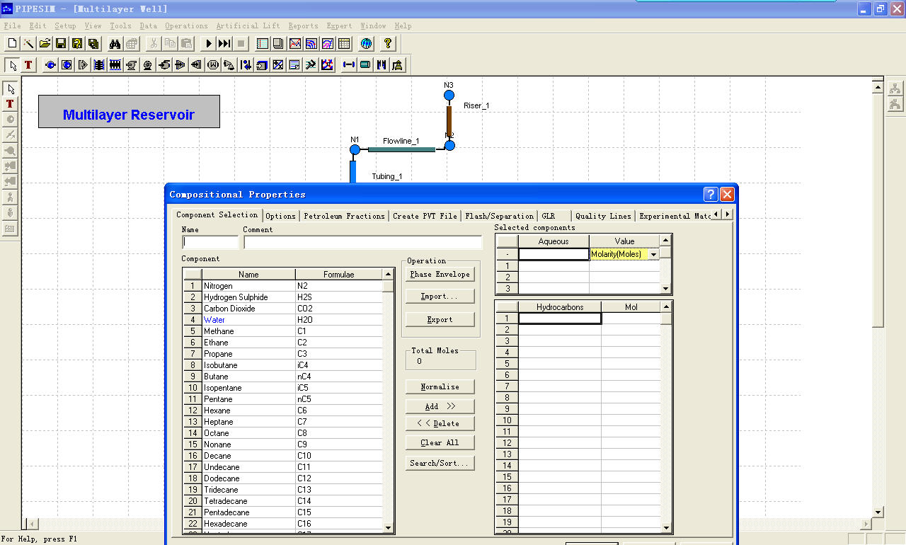Save the model using the floppy disk icon
Viewport: 906px width, 545px height.
coord(61,44)
